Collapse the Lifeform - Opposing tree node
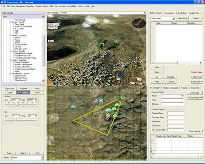Image resolution: width=205 pixels, height=164 pixels. (10, 60)
